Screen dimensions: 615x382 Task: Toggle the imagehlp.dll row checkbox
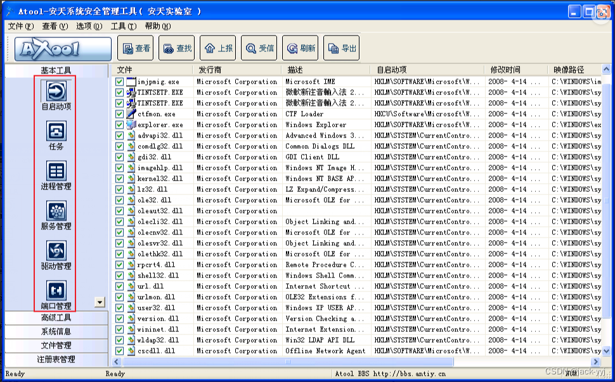pyautogui.click(x=120, y=168)
